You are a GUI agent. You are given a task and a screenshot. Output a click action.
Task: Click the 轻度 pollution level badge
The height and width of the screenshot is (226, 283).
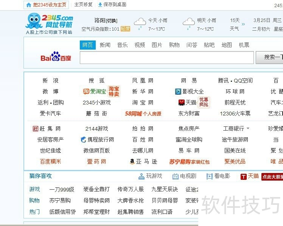[125, 29]
